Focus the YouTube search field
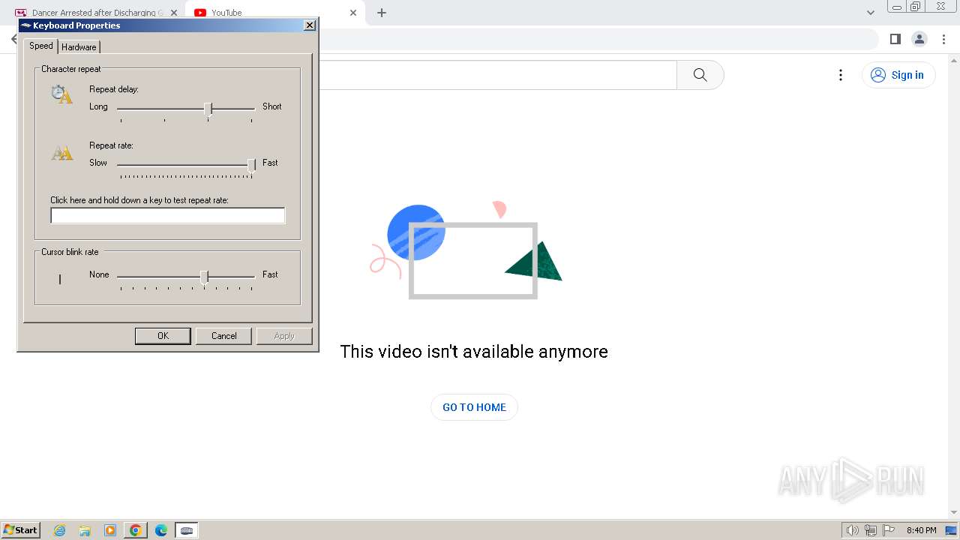This screenshot has width=960, height=540. [x=498, y=75]
